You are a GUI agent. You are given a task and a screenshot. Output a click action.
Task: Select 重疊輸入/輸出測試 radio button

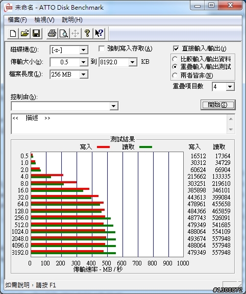(x=175, y=67)
